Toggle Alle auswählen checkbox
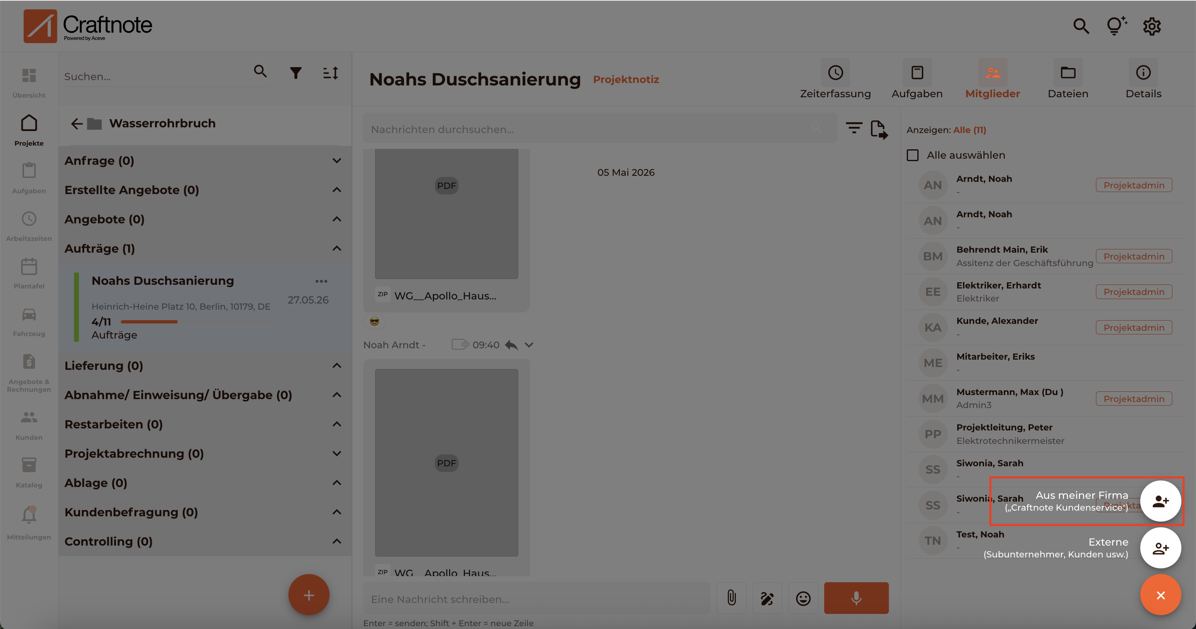Image resolution: width=1196 pixels, height=629 pixels. click(x=912, y=155)
